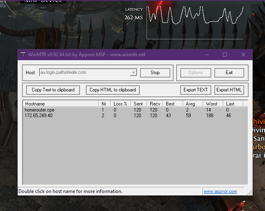Stop the running trace

click(x=155, y=73)
